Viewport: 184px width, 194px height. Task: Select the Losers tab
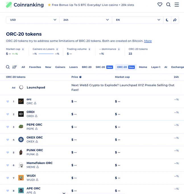point(73,67)
